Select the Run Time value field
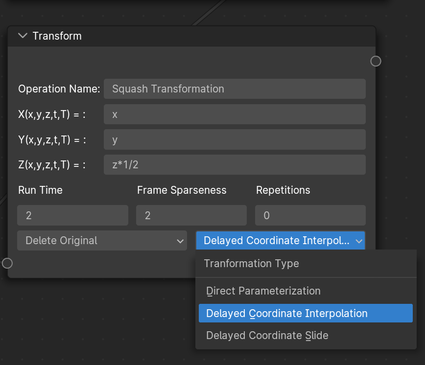 [72, 215]
